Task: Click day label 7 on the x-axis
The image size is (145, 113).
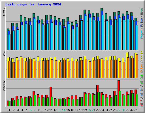Action: coord(35,110)
